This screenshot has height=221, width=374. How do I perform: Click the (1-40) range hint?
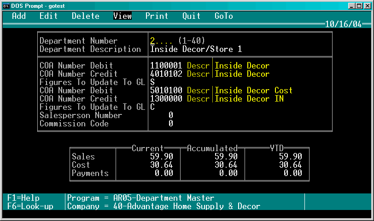click(x=192, y=41)
